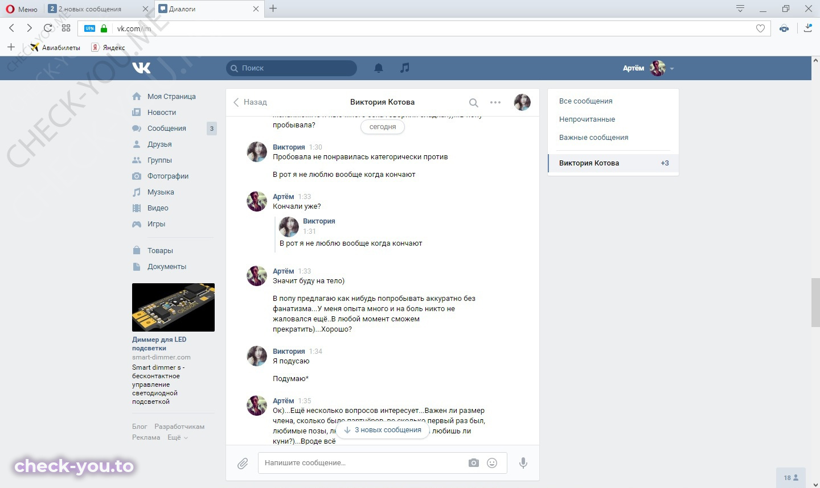Open the music note player icon
Viewport: 820px width, 488px height.
pos(405,68)
